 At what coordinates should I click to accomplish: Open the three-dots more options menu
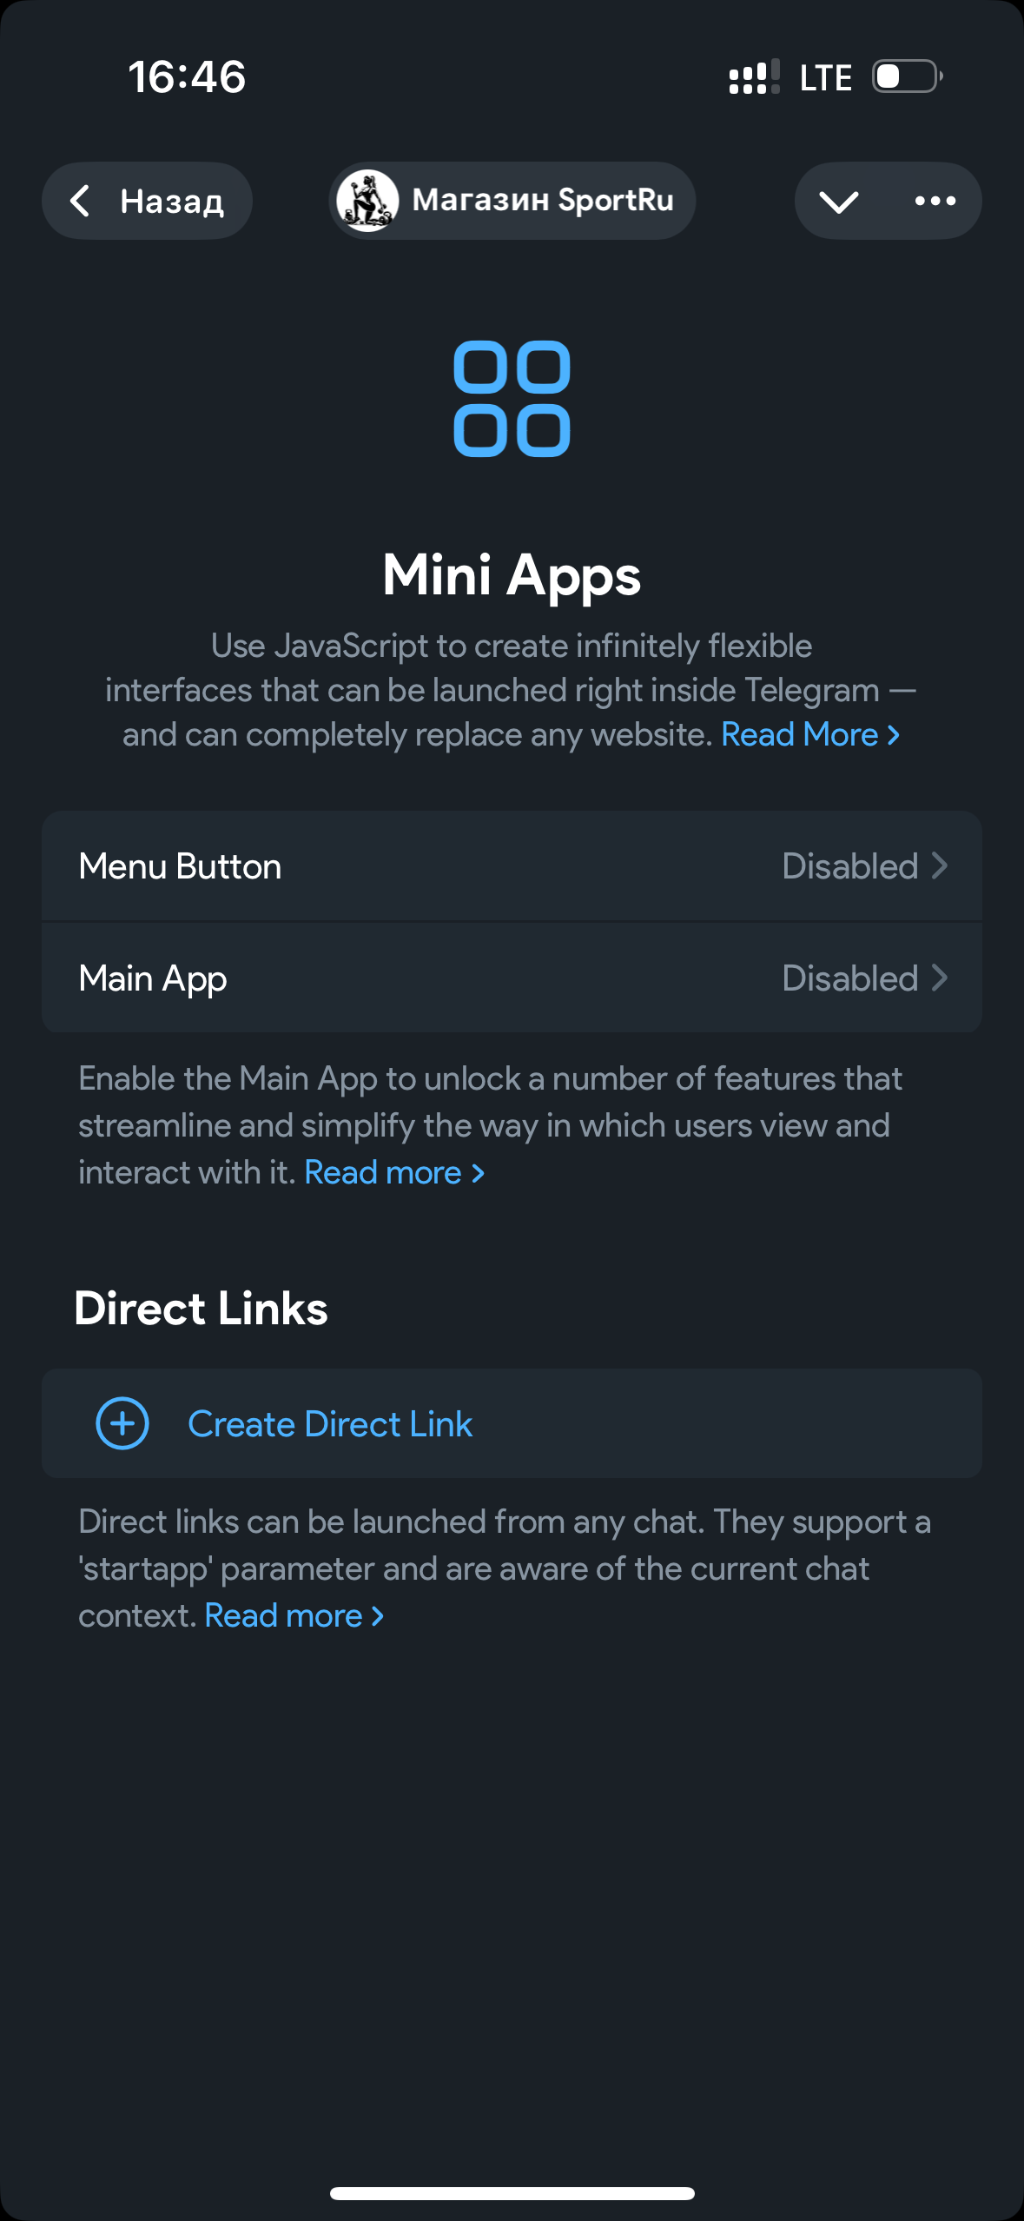[x=935, y=202]
